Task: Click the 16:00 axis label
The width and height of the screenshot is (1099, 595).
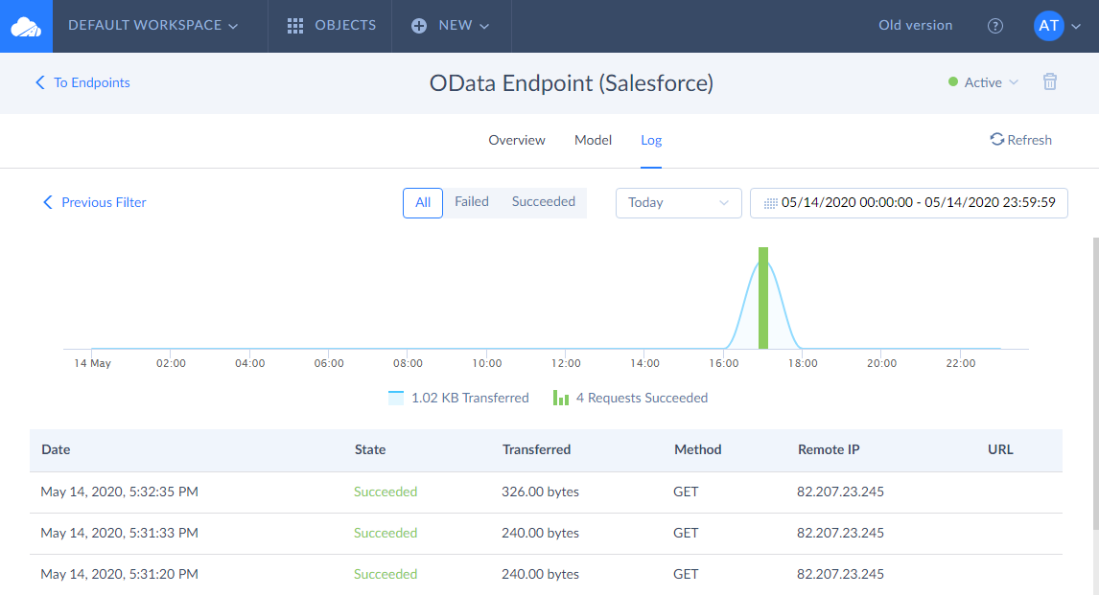Action: (723, 363)
